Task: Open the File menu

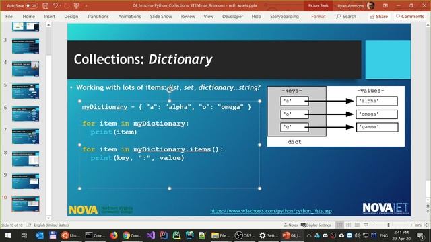Action: pos(9,16)
